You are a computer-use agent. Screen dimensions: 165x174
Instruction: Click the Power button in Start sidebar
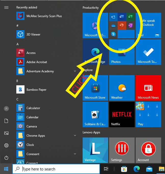[x=6, y=158]
